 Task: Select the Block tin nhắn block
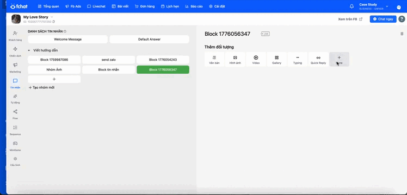tap(108, 69)
